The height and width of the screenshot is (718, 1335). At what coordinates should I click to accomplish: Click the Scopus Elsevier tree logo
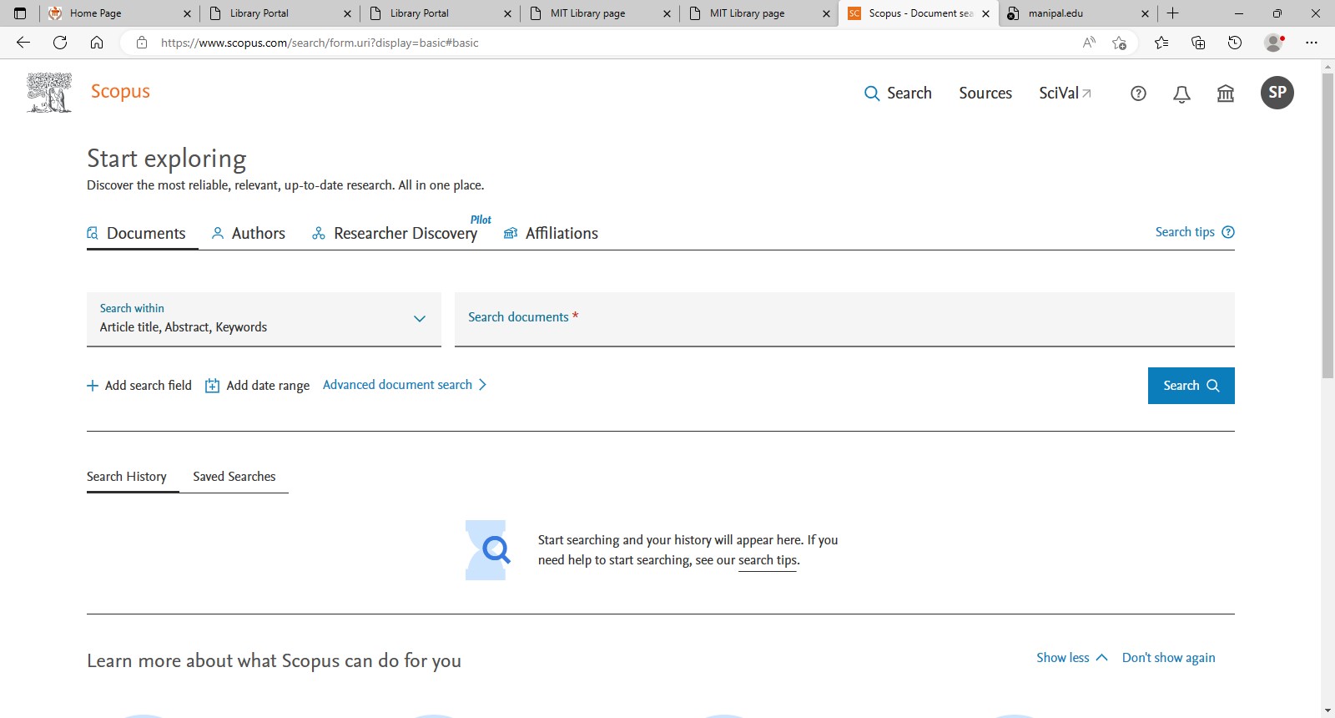(x=49, y=93)
